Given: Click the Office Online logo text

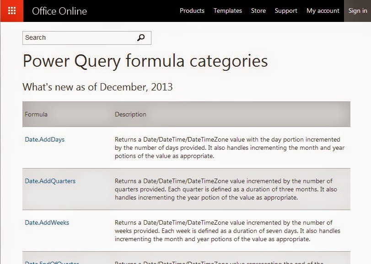Looking at the screenshot, I should tap(59, 11).
